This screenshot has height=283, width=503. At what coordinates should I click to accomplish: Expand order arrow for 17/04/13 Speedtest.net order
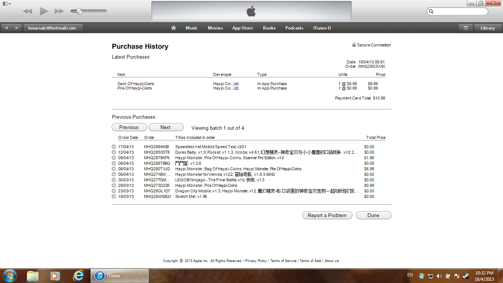[114, 147]
